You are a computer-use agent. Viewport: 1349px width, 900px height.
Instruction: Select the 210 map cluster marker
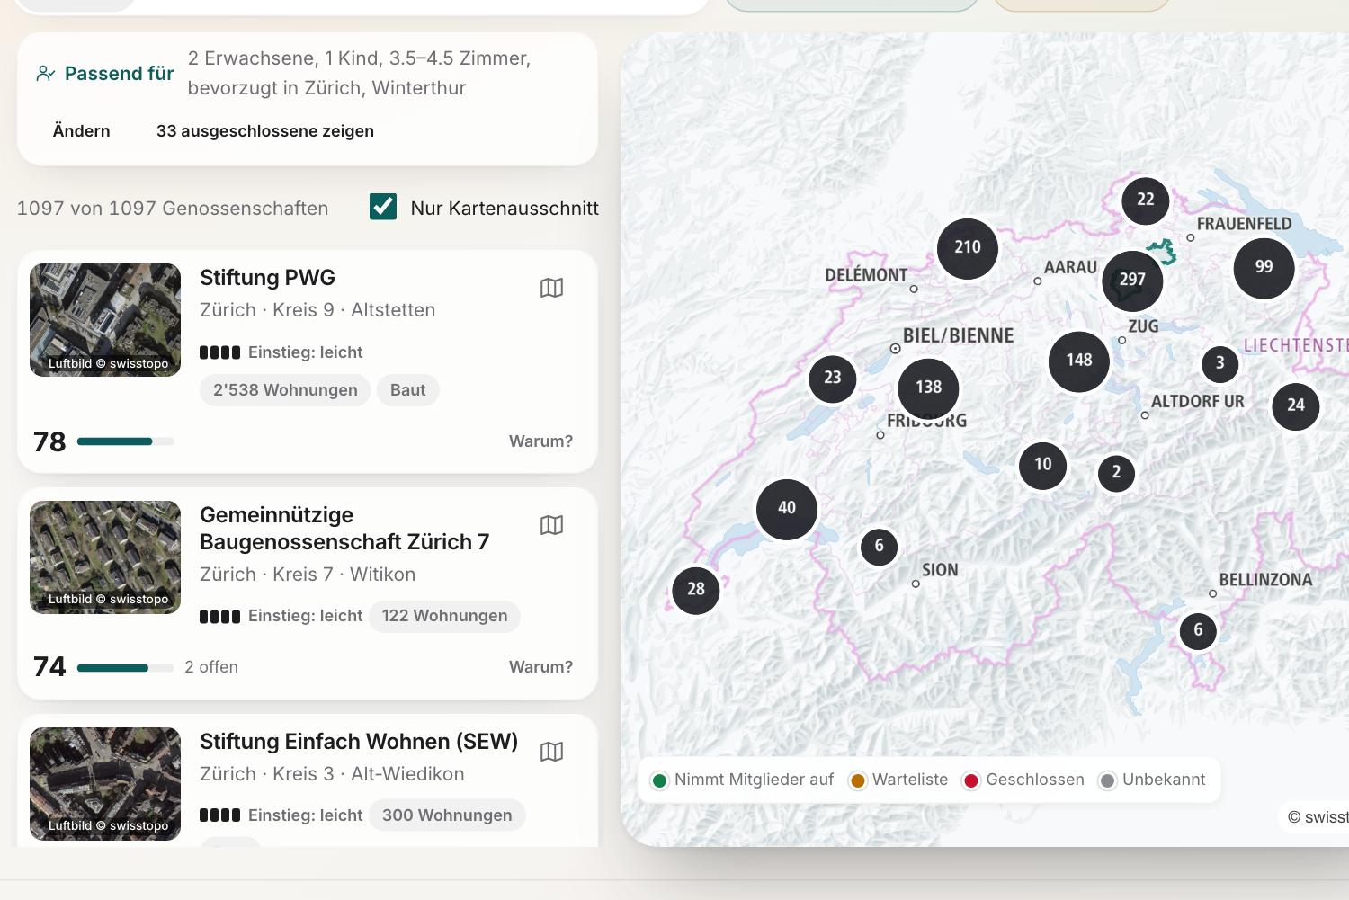pos(968,247)
